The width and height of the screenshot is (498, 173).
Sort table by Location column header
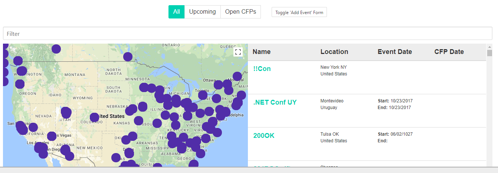pos(334,52)
